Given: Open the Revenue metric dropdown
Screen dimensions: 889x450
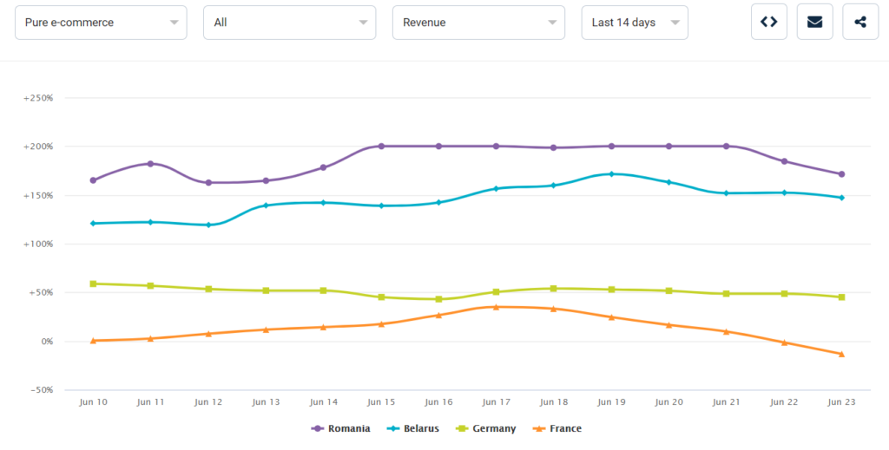Looking at the screenshot, I should click(x=478, y=23).
